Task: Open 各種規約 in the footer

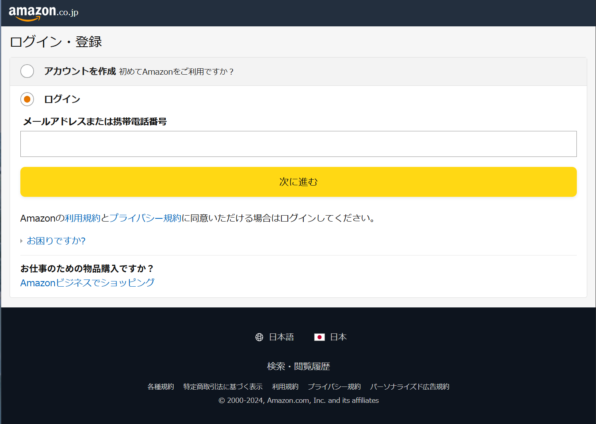Action: (x=160, y=387)
